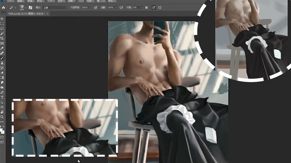The image size is (291, 163).
Task: Open the Filter menu
Action: [72, 1]
